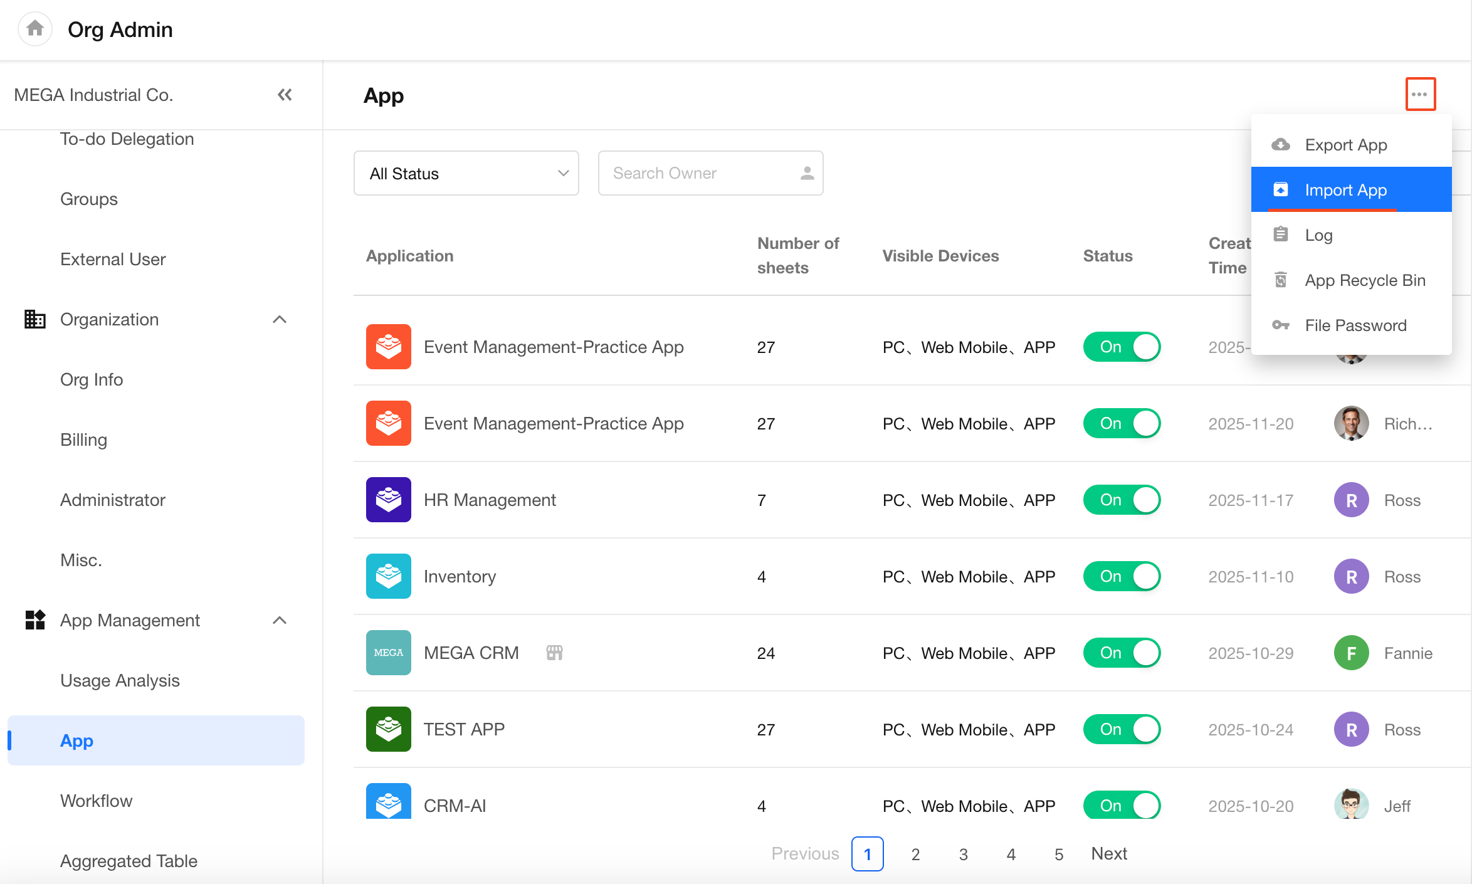Viewport: 1472px width, 884px height.
Task: Switch off MEGA CRM status toggle
Action: pos(1122,653)
